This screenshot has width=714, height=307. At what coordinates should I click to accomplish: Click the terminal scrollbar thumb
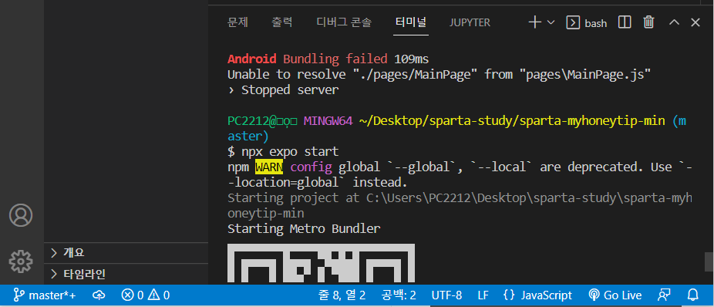709,262
